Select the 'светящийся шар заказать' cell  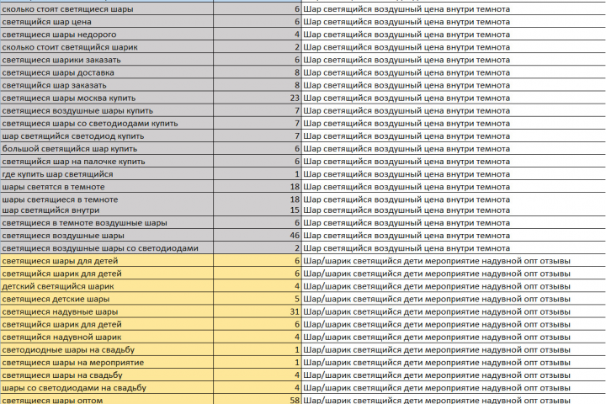point(107,86)
